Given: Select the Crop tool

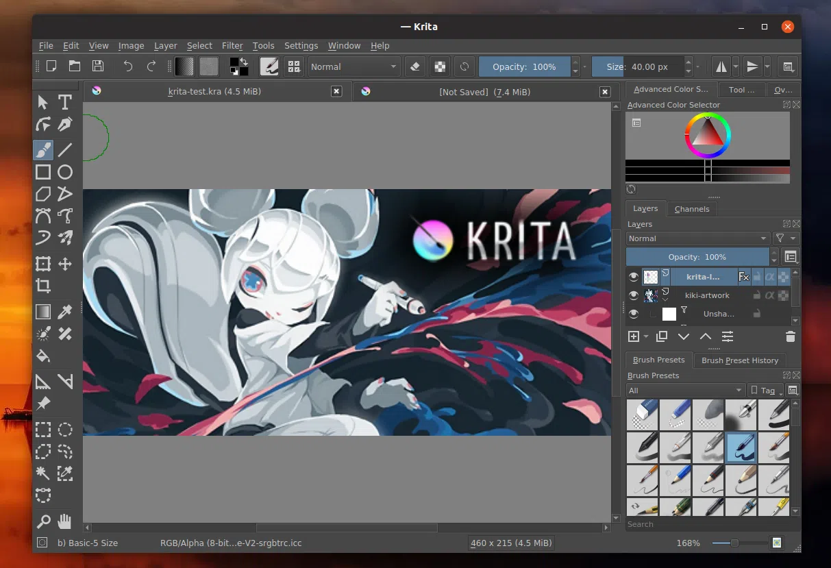Looking at the screenshot, I should 43,286.
